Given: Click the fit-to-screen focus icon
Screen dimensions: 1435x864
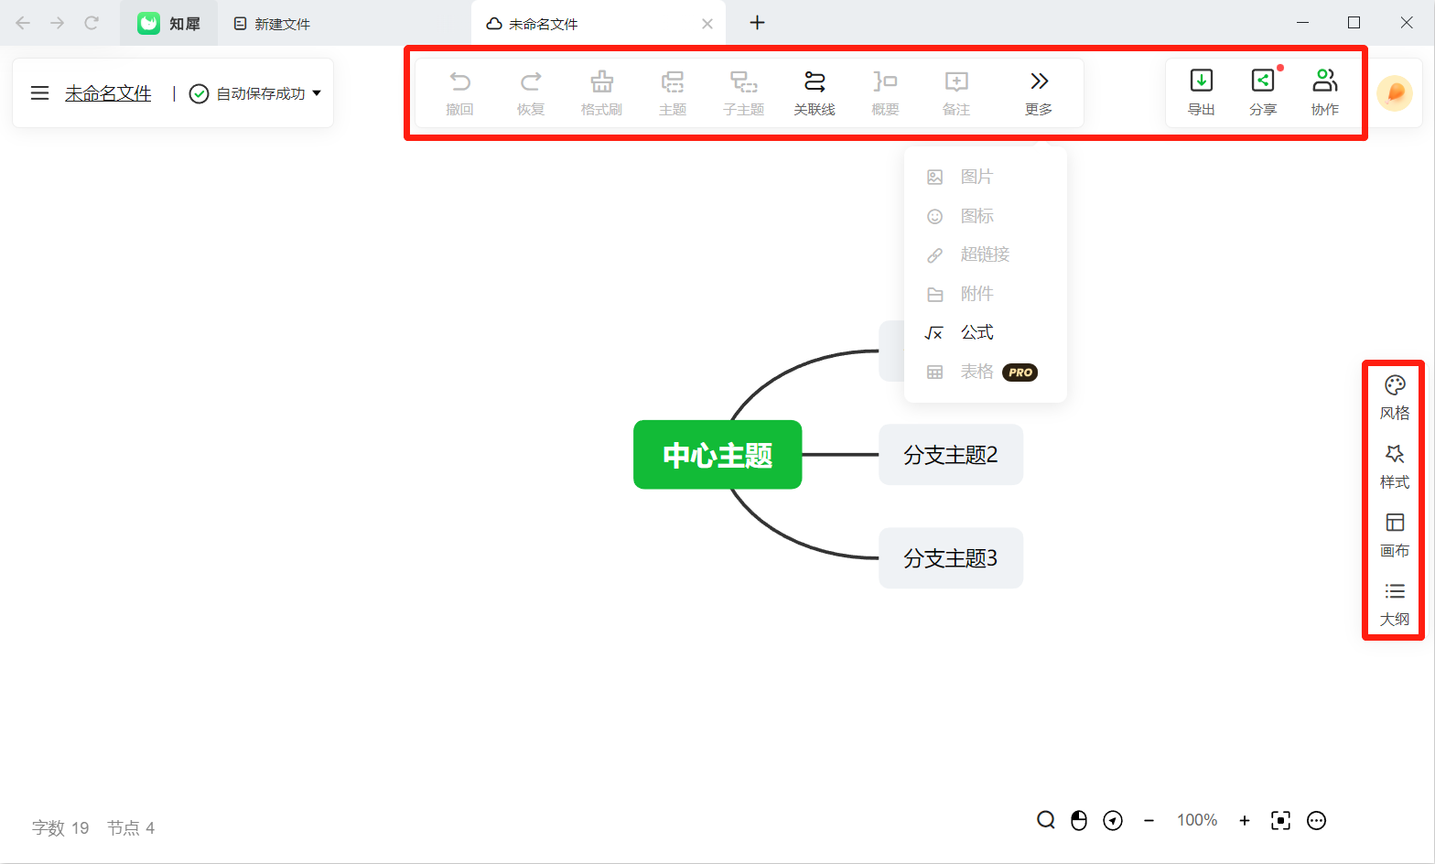Looking at the screenshot, I should [x=1281, y=820].
